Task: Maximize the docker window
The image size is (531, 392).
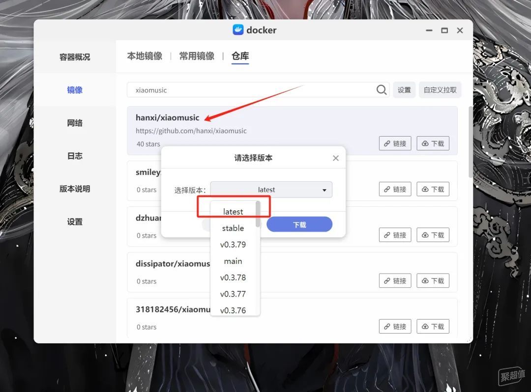Action: click(x=444, y=30)
